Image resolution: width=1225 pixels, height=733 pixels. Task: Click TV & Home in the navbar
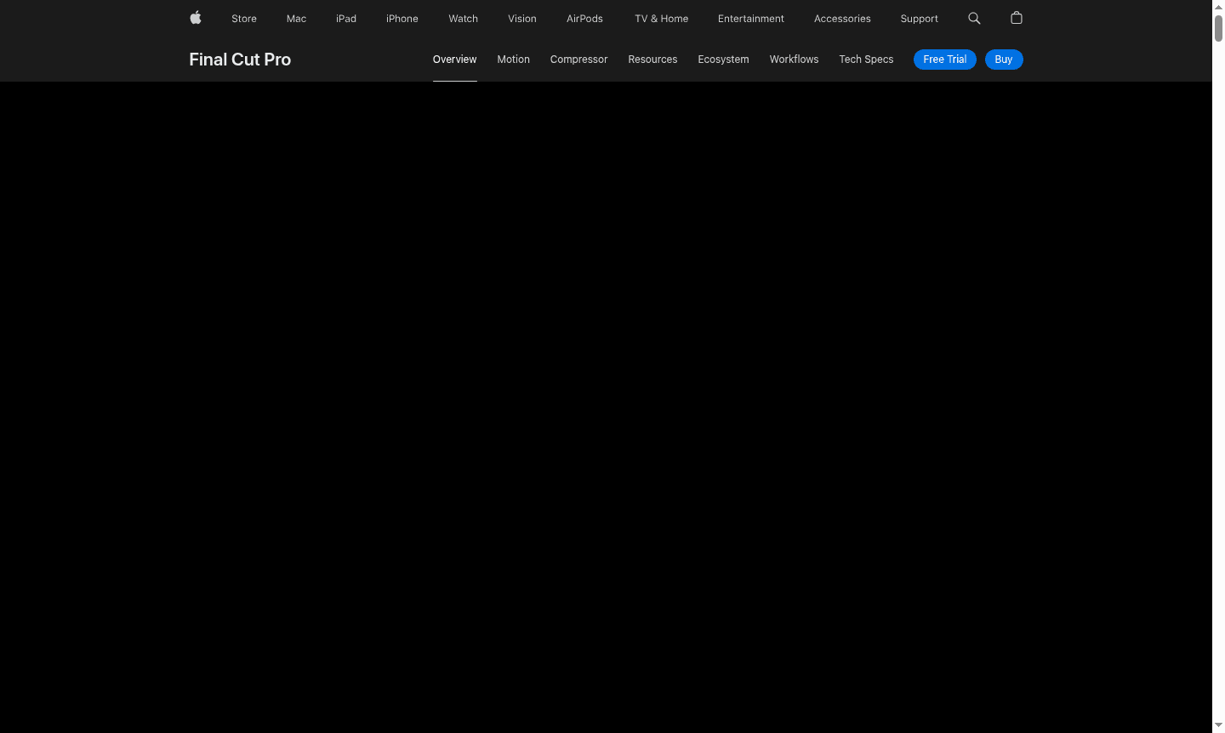(661, 18)
